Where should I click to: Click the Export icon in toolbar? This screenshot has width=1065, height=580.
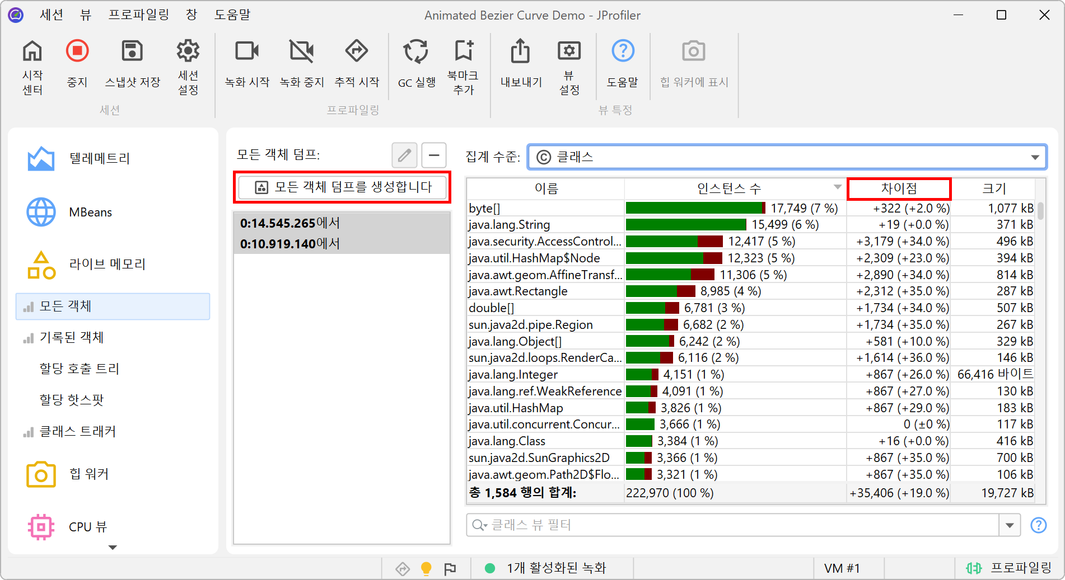click(x=520, y=51)
